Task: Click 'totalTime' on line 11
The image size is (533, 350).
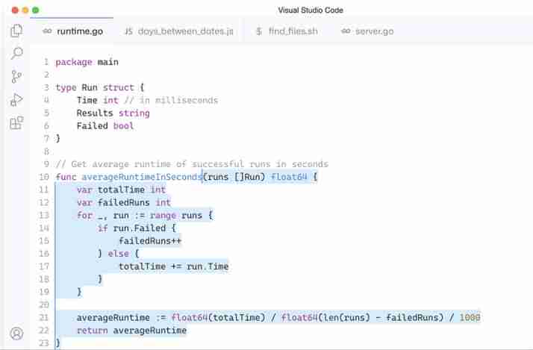Action: [x=121, y=190]
